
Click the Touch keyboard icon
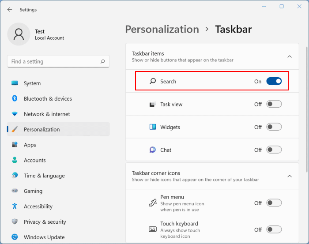153,229
